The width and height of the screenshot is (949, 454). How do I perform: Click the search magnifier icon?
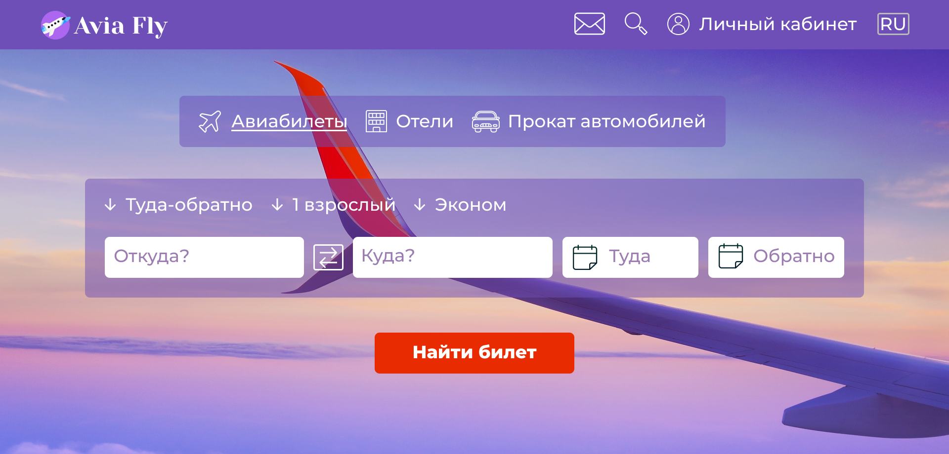coord(636,24)
